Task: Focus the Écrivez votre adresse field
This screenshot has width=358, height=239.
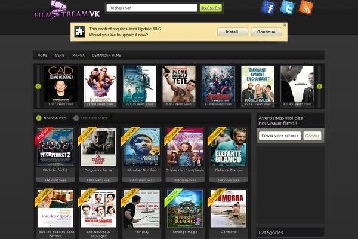Action: (280, 136)
